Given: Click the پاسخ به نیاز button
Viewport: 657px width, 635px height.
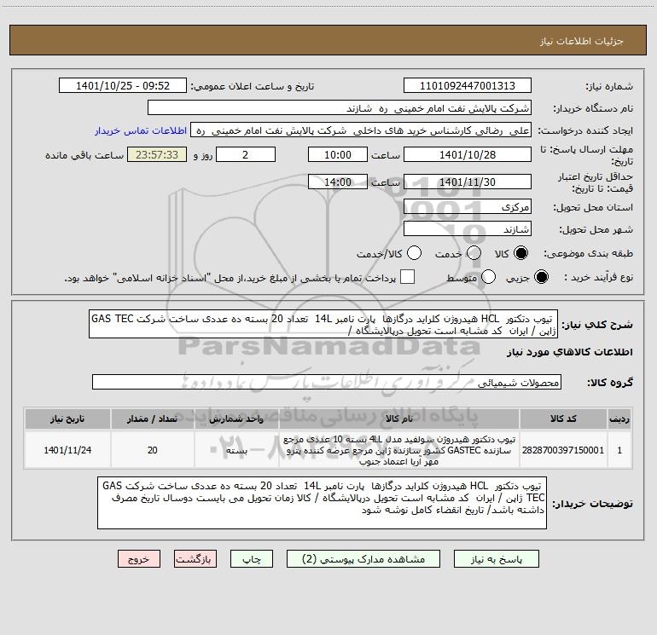Looking at the screenshot, I should [496, 559].
